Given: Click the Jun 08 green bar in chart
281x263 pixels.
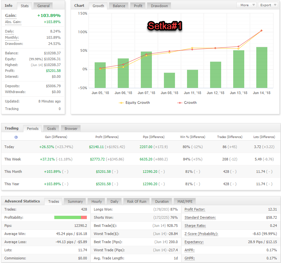Looking at the screenshot, I should [169, 80].
